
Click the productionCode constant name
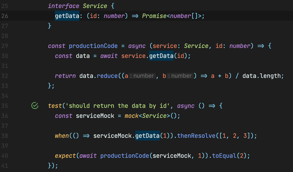tap(93, 46)
